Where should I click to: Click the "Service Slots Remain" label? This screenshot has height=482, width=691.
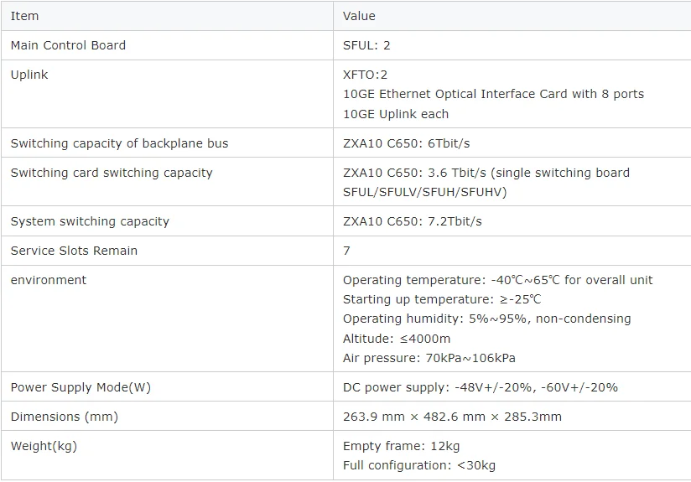tap(74, 251)
